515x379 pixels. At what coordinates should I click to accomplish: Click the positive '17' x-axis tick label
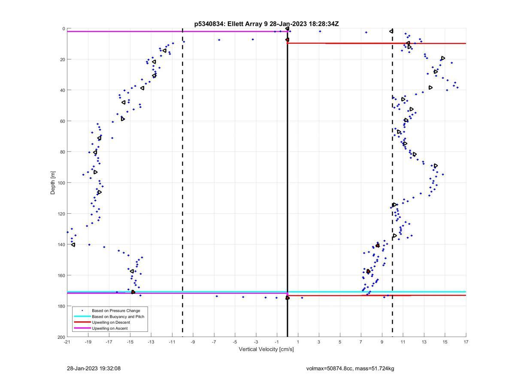[x=466, y=342]
